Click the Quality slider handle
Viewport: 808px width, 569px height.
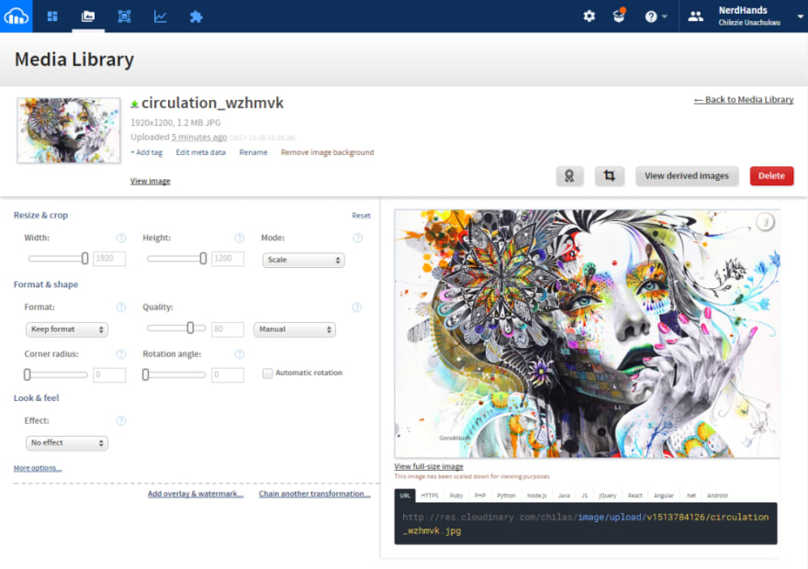tap(190, 328)
